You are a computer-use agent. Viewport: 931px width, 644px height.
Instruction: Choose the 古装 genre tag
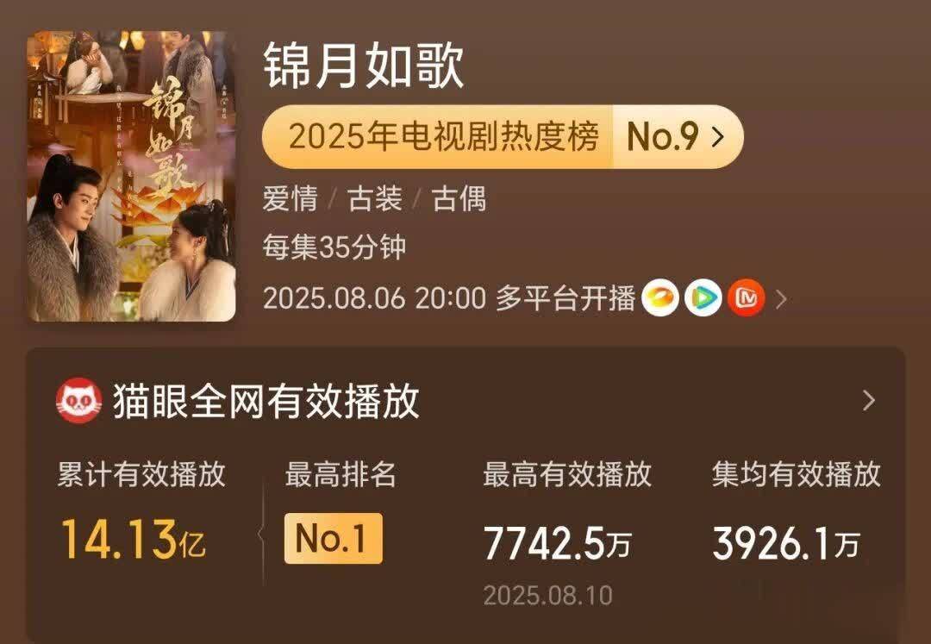375,198
